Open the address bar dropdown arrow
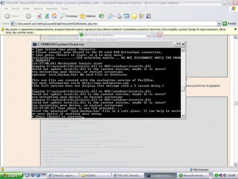The width and height of the screenshot is (238, 179). coord(219,23)
